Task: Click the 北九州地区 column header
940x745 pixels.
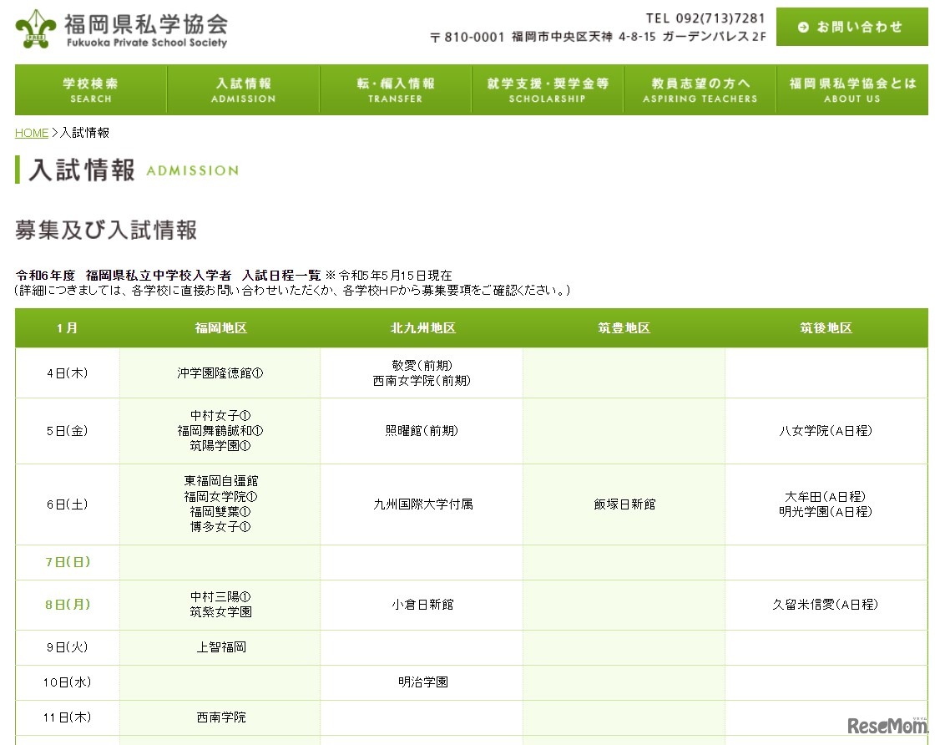Action: pos(422,328)
